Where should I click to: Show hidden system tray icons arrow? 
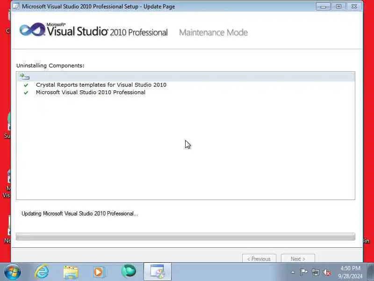293,272
